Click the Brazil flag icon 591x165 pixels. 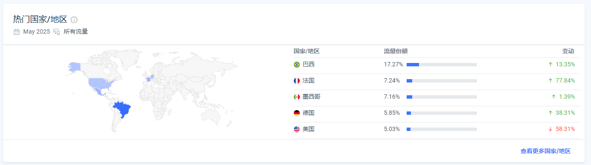[x=297, y=65]
